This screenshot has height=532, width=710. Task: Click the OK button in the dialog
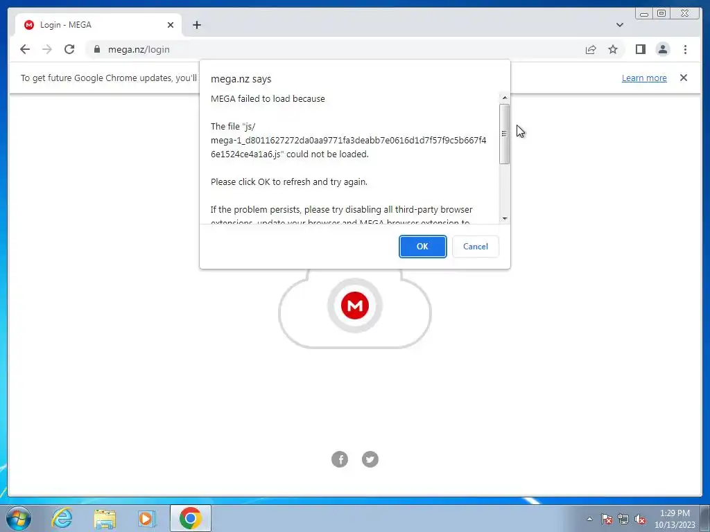pyautogui.click(x=422, y=247)
